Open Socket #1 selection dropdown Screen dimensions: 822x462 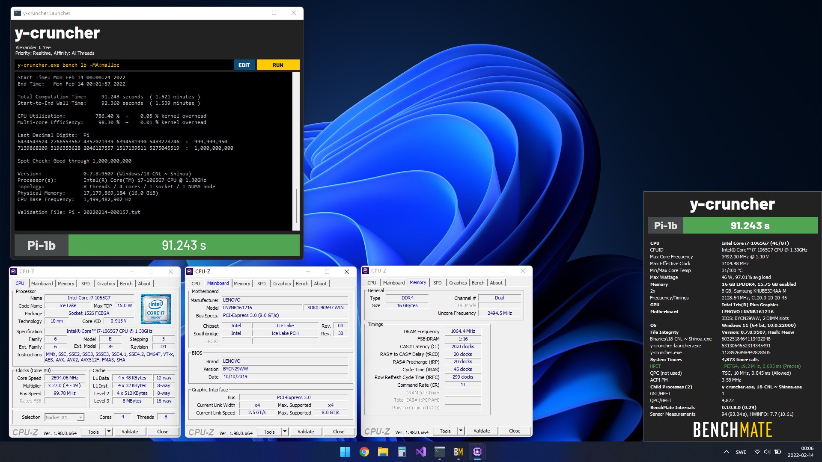tap(65, 417)
